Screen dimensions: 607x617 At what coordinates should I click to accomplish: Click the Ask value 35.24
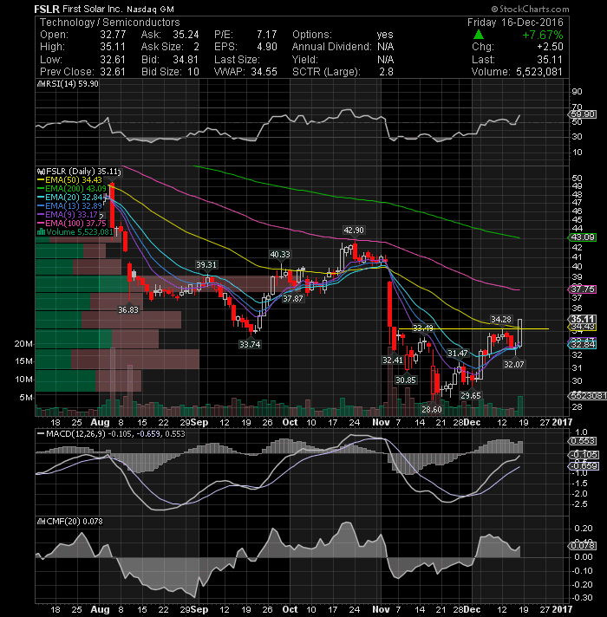[186, 35]
